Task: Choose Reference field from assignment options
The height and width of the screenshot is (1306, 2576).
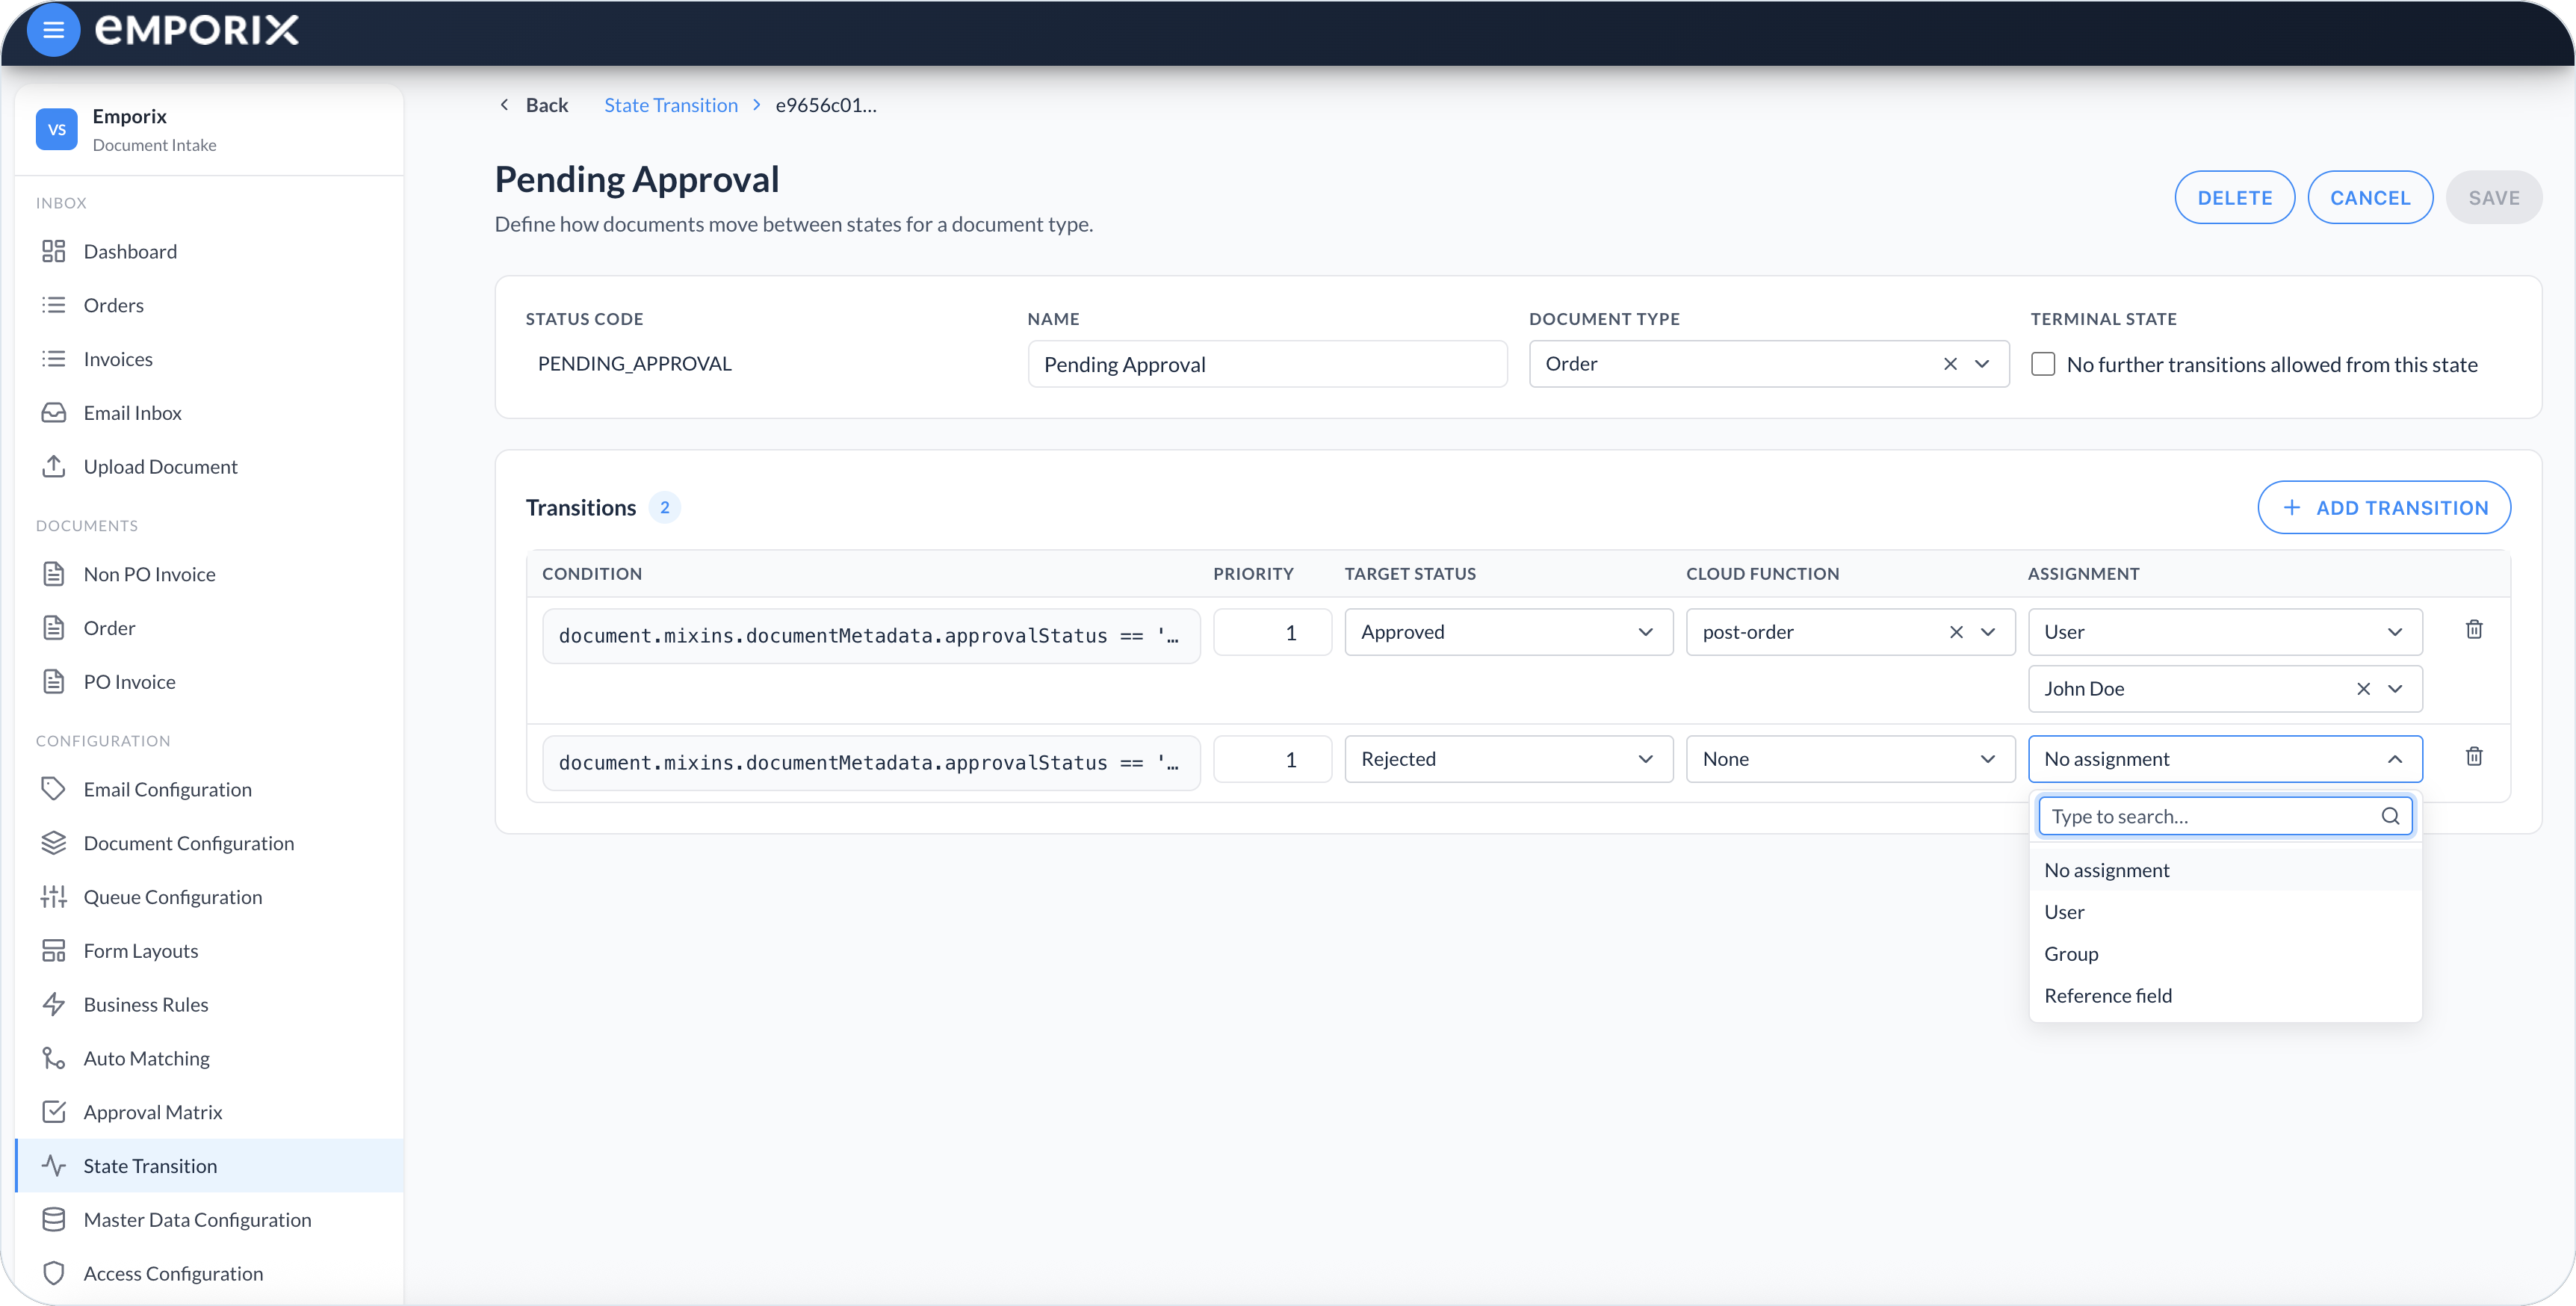Action: click(x=2225, y=996)
